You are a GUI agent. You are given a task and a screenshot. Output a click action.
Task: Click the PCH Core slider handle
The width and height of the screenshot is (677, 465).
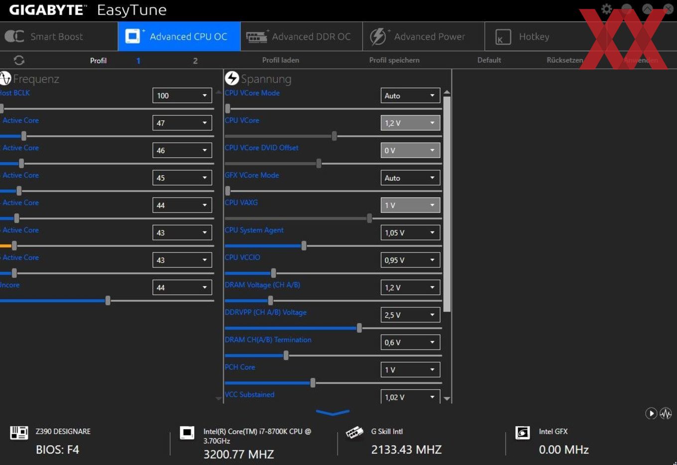click(x=313, y=383)
